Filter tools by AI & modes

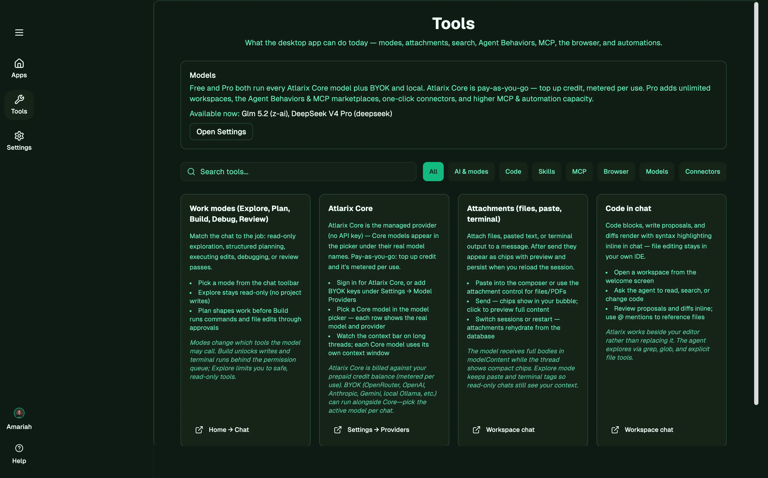point(471,172)
